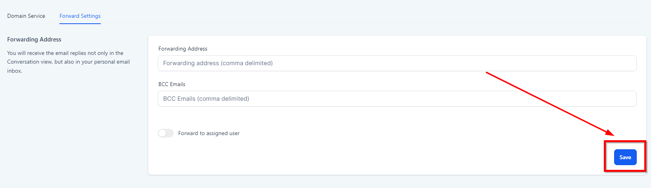
Task: Click the blue underline beneath Forward Settings
Action: pos(80,24)
